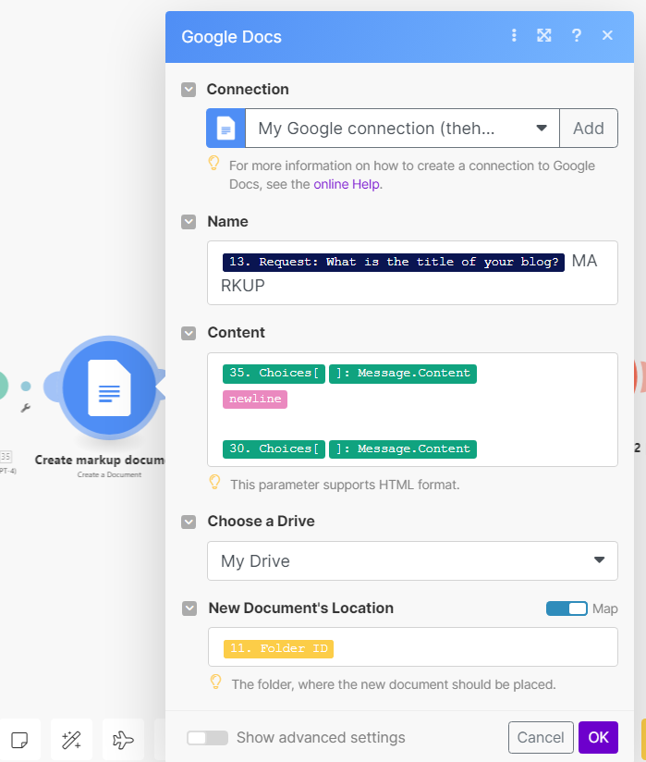Confirm with the OK button

pos(598,737)
